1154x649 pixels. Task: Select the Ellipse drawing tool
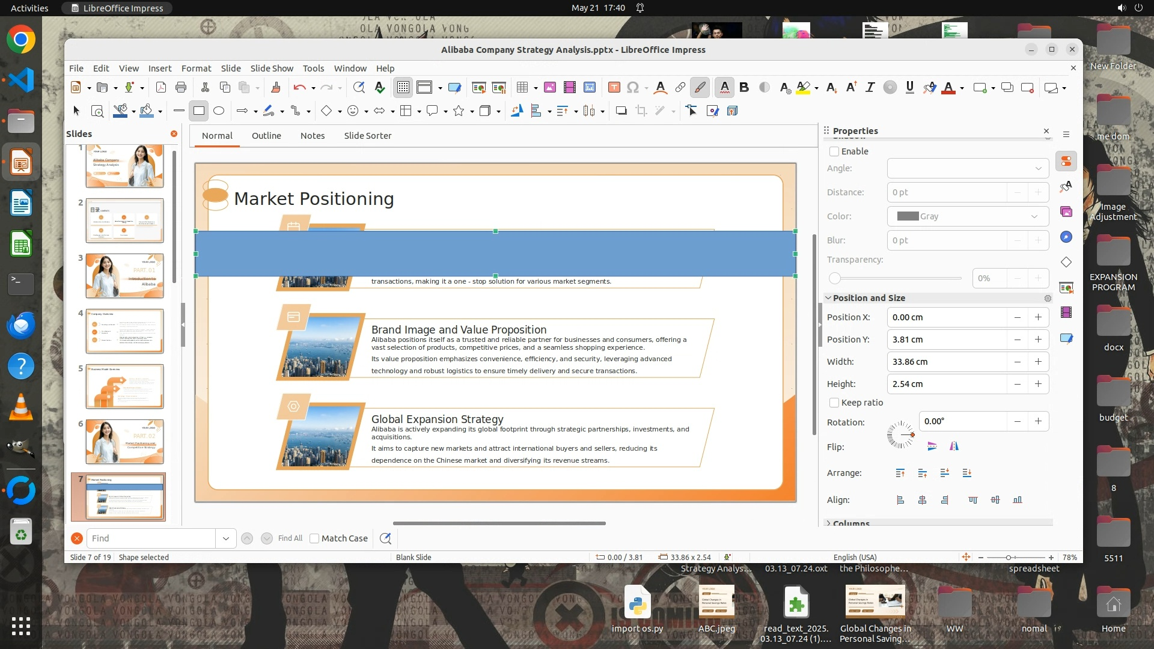tap(219, 111)
